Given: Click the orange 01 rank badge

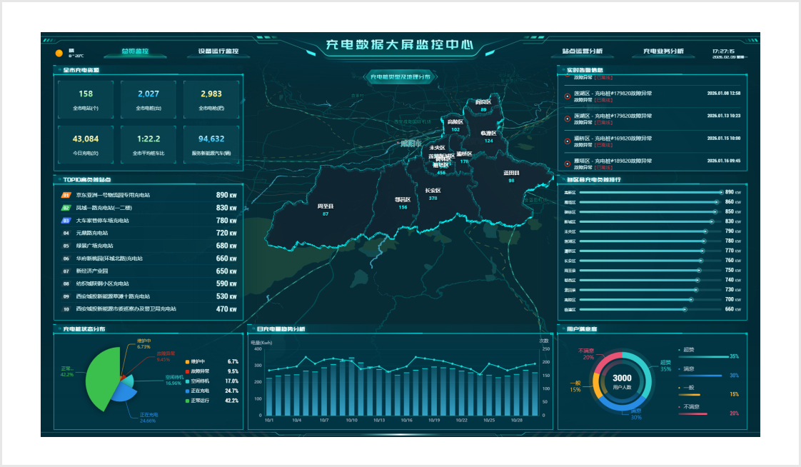Looking at the screenshot, I should [x=66, y=195].
